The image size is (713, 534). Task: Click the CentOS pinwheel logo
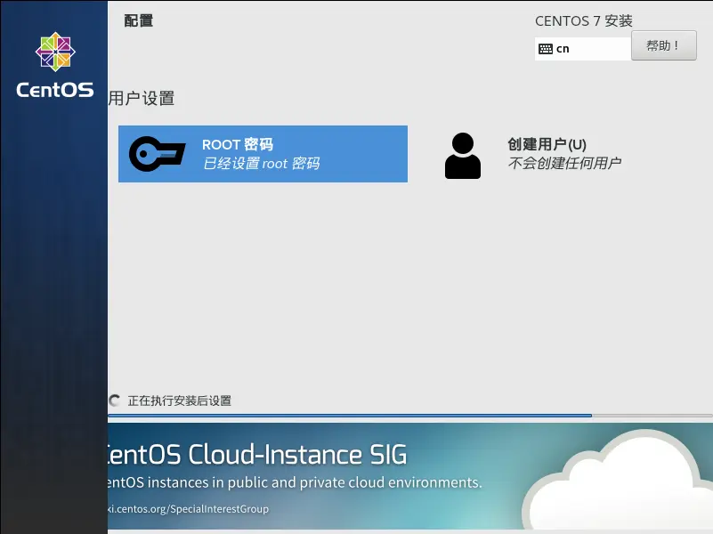coord(55,52)
